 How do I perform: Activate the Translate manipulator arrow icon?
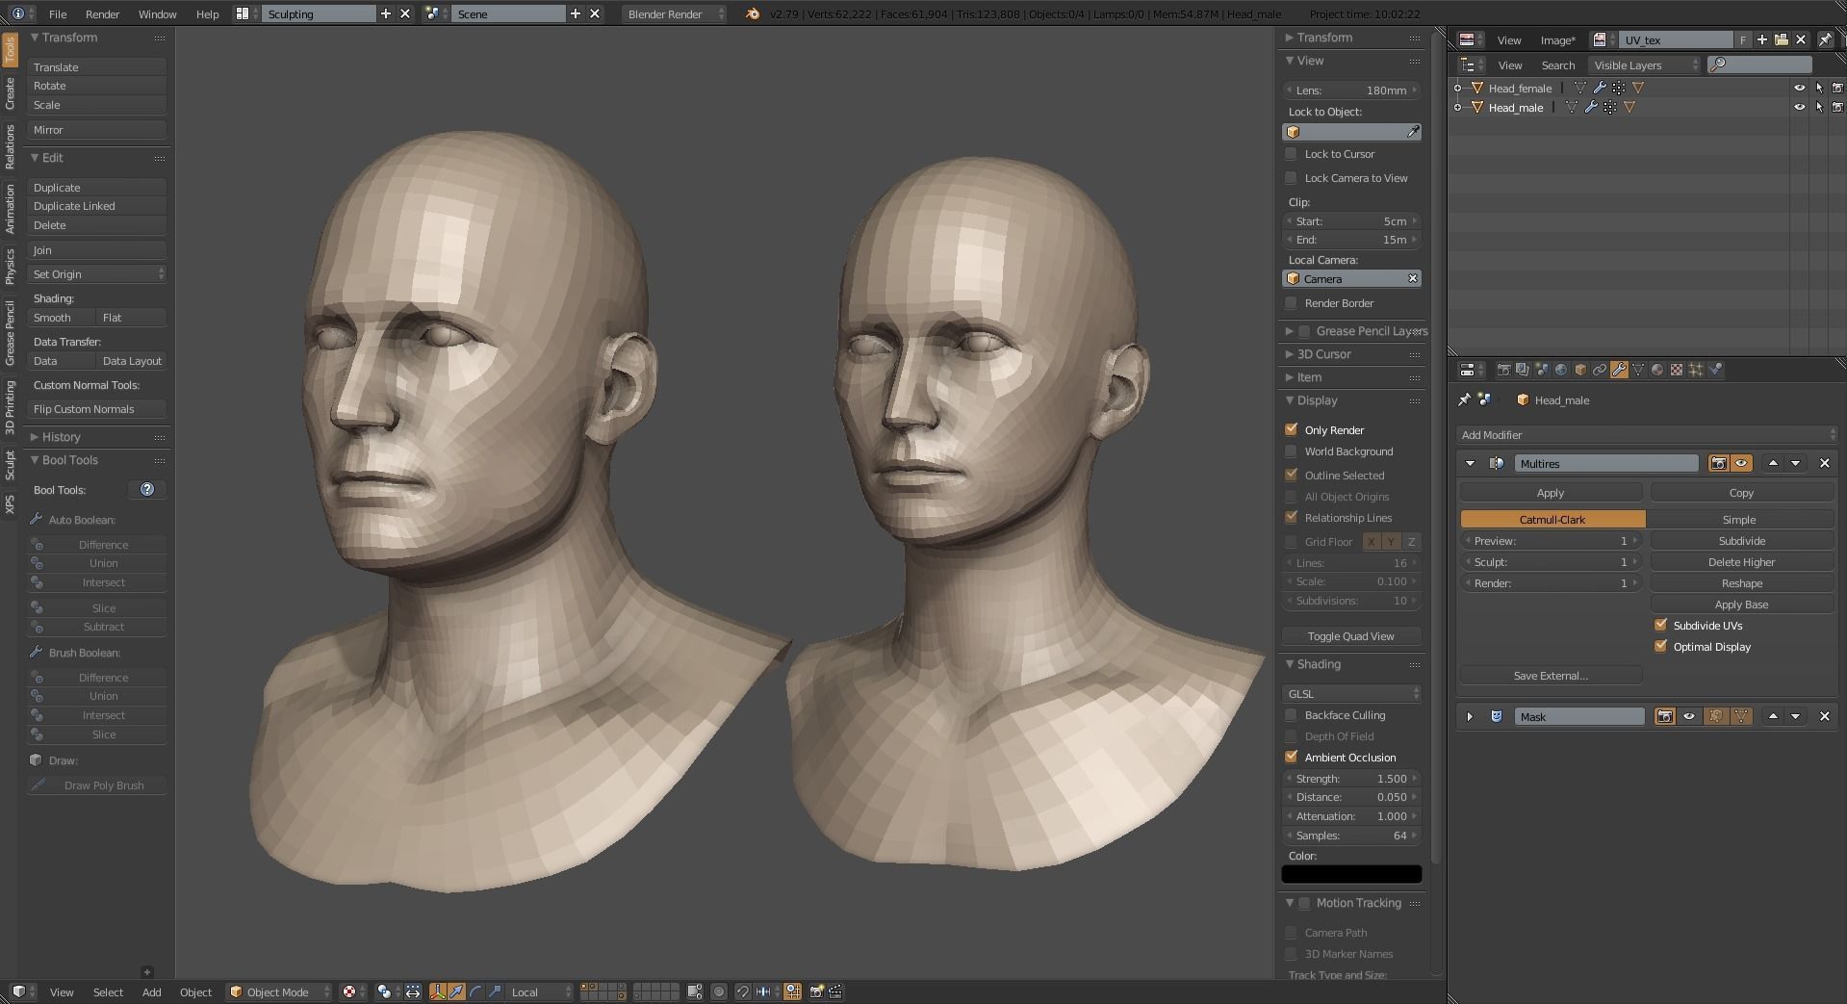[456, 992]
